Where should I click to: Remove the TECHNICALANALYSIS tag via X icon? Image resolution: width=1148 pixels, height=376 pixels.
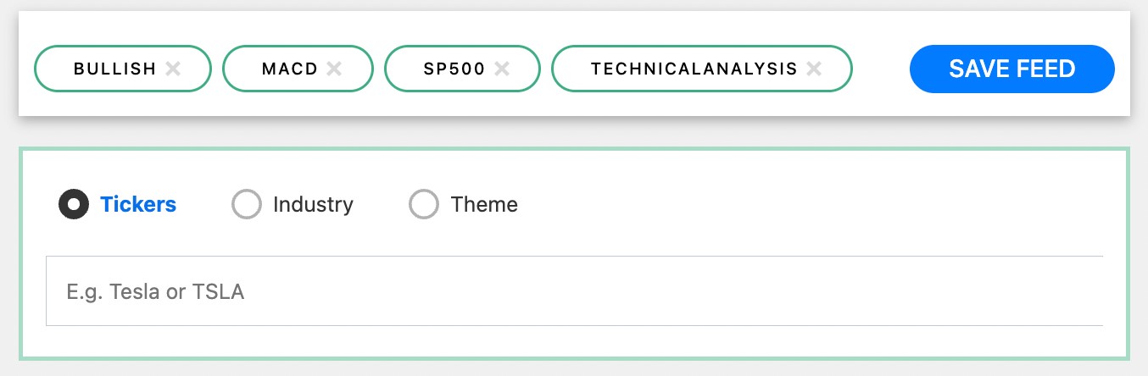[x=814, y=69]
